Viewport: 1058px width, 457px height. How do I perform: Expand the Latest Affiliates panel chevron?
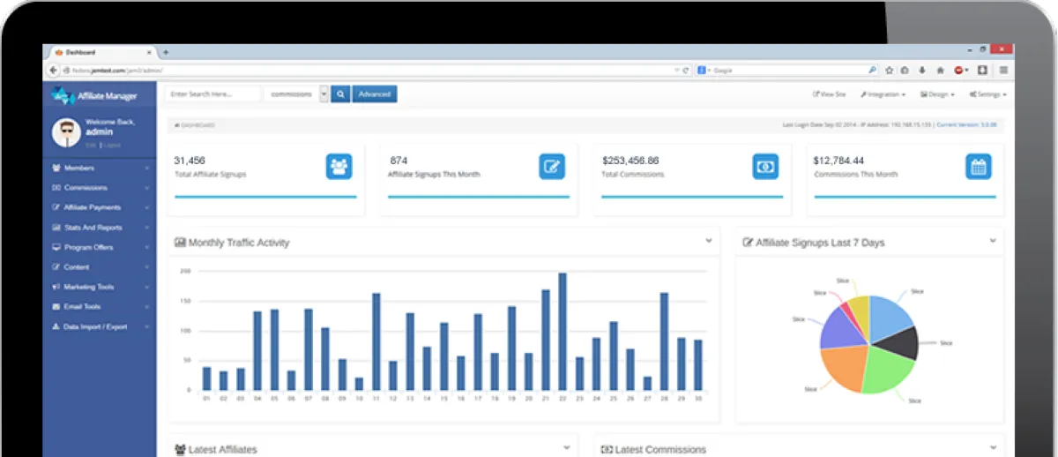pyautogui.click(x=566, y=447)
